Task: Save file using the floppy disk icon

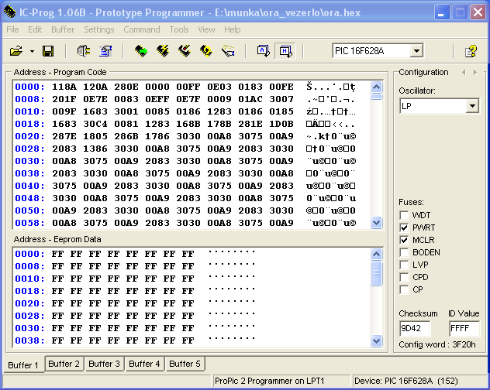Action: tap(48, 51)
